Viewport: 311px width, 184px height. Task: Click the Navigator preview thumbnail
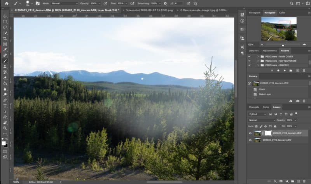pos(279,29)
